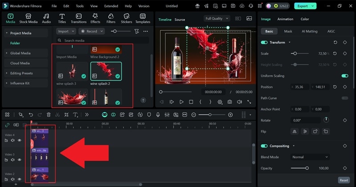The image size is (356, 187).
Task: Click the media filter funnel icon
Action: click(137, 32)
